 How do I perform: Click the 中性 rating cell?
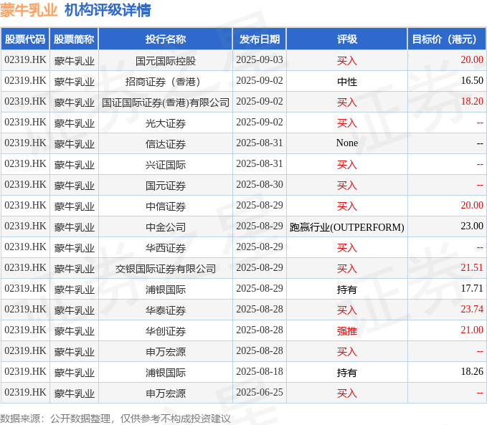click(347, 81)
